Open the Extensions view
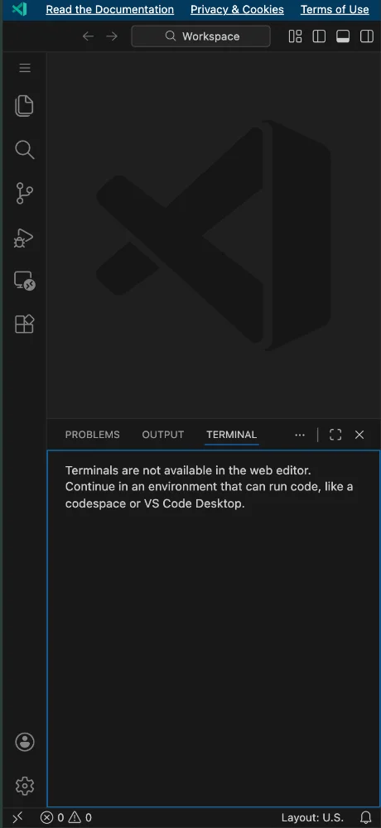381x828 pixels. click(24, 324)
